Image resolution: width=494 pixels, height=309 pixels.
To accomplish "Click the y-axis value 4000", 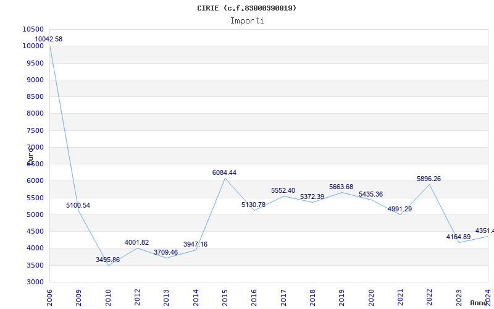I will tap(35, 248).
